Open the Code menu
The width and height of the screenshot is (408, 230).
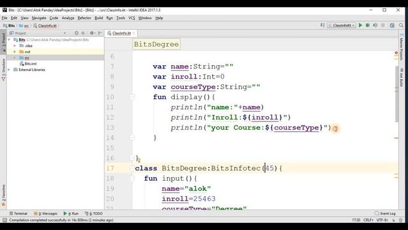(x=54, y=18)
